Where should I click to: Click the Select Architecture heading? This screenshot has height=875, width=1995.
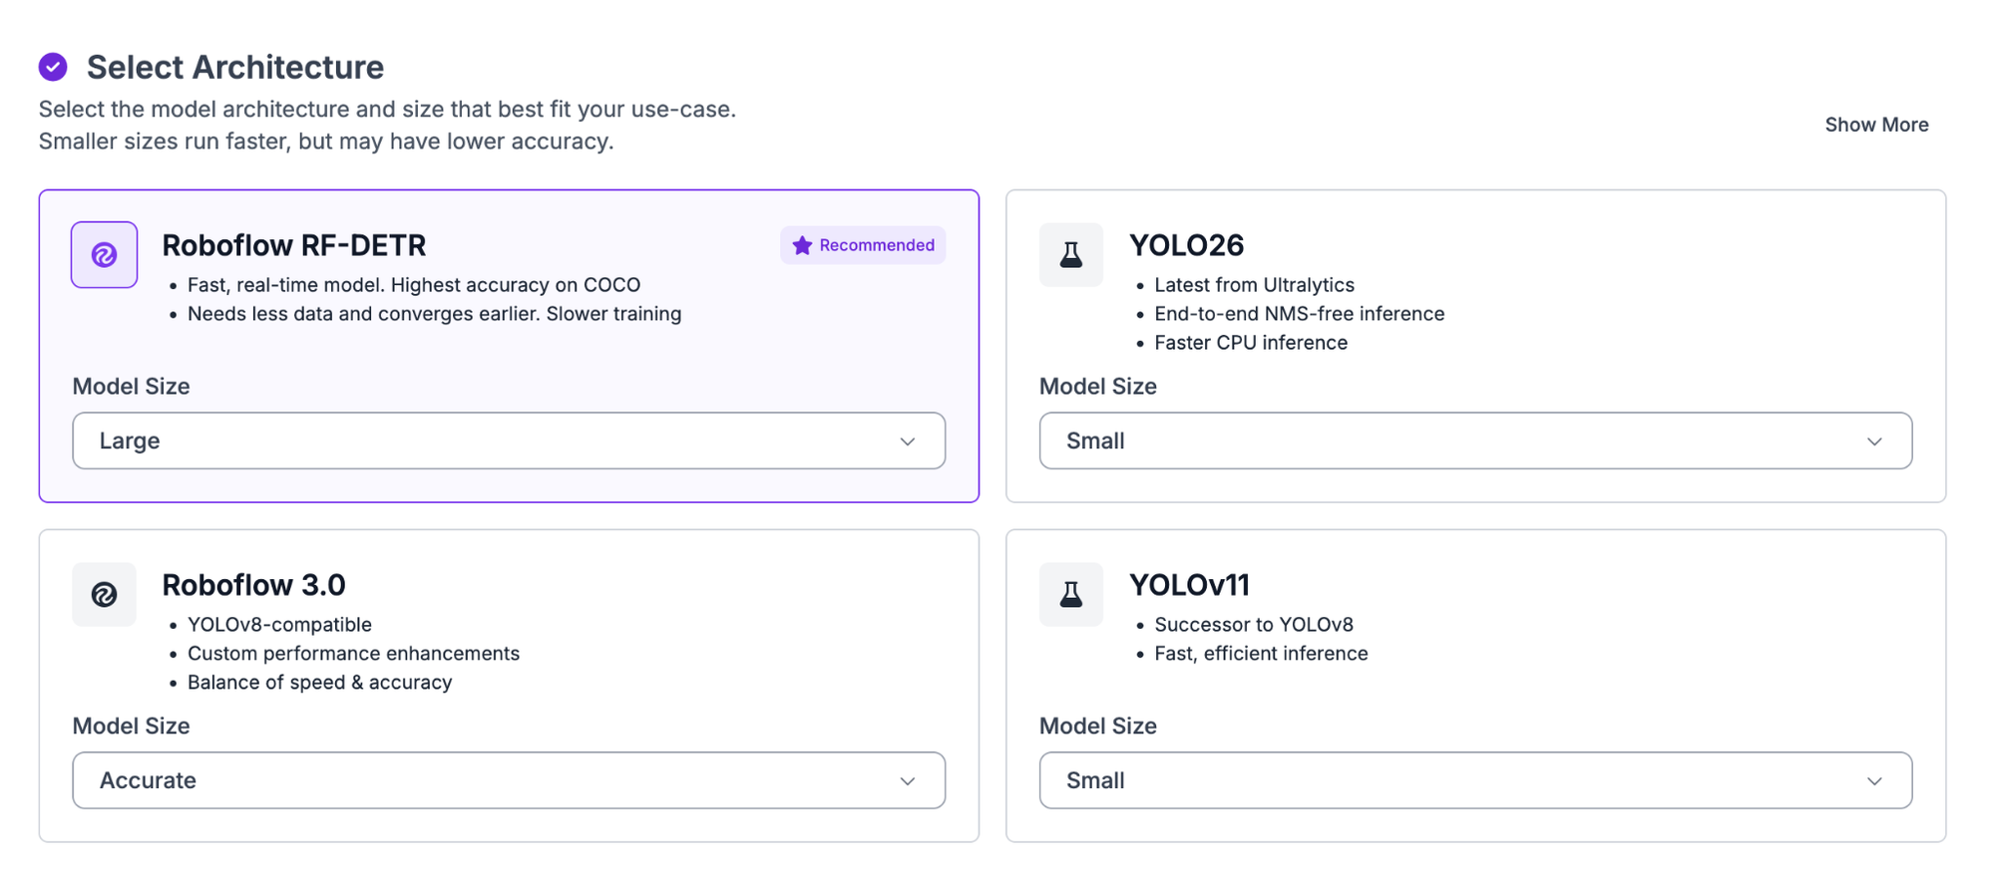(235, 67)
